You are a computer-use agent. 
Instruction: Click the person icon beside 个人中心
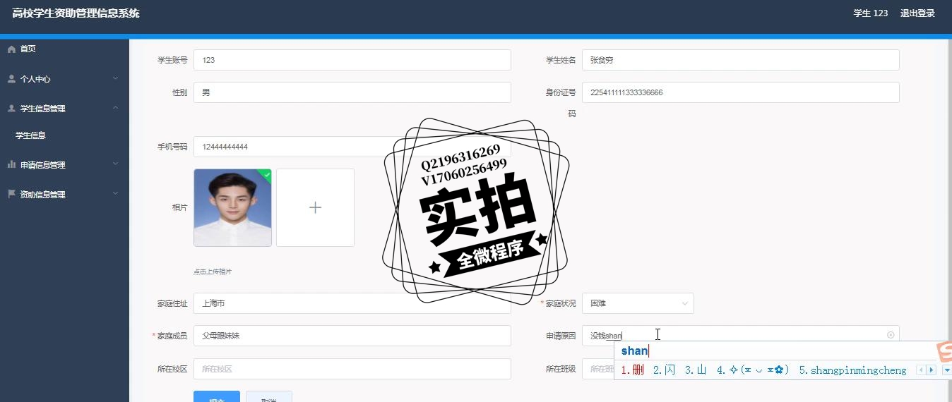pos(11,79)
